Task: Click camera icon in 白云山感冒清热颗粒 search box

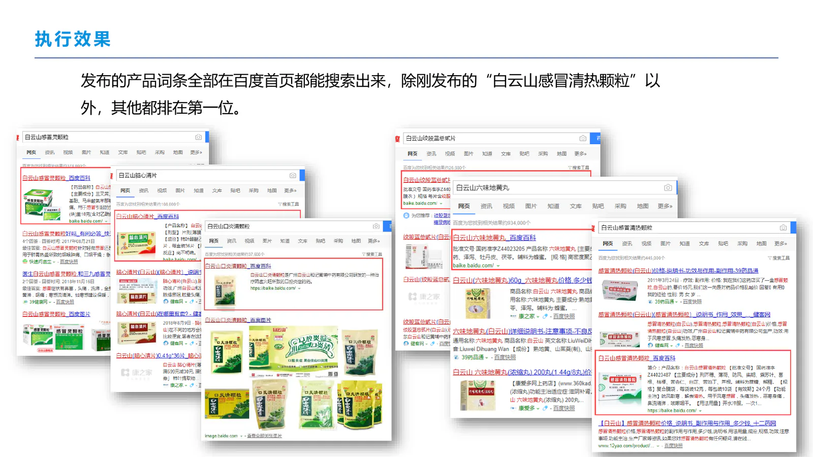Action: (783, 227)
